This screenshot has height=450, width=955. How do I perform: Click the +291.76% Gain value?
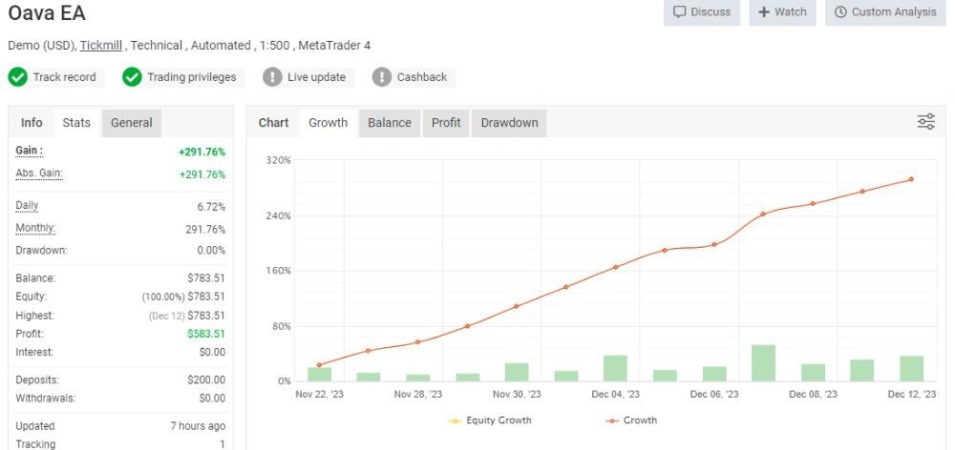[x=202, y=152]
